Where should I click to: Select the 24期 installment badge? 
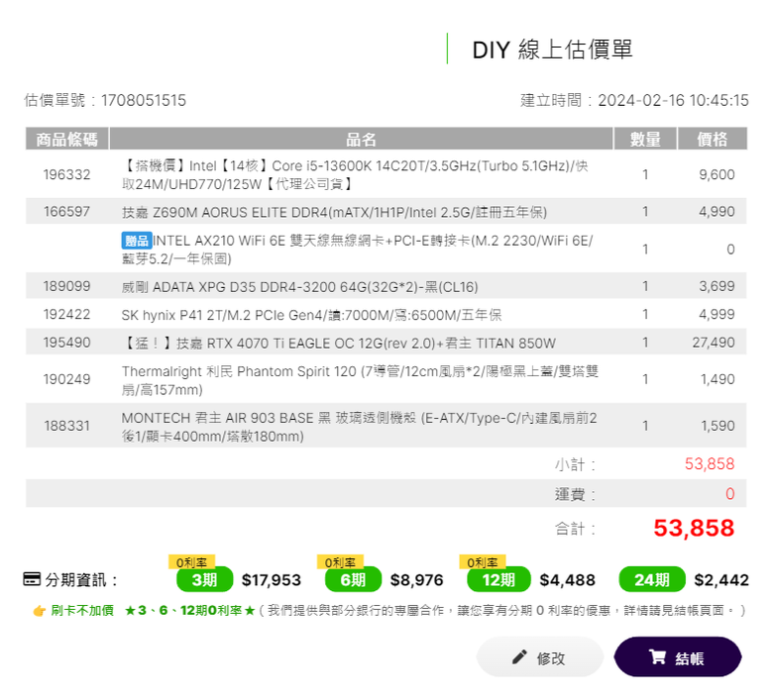[652, 579]
